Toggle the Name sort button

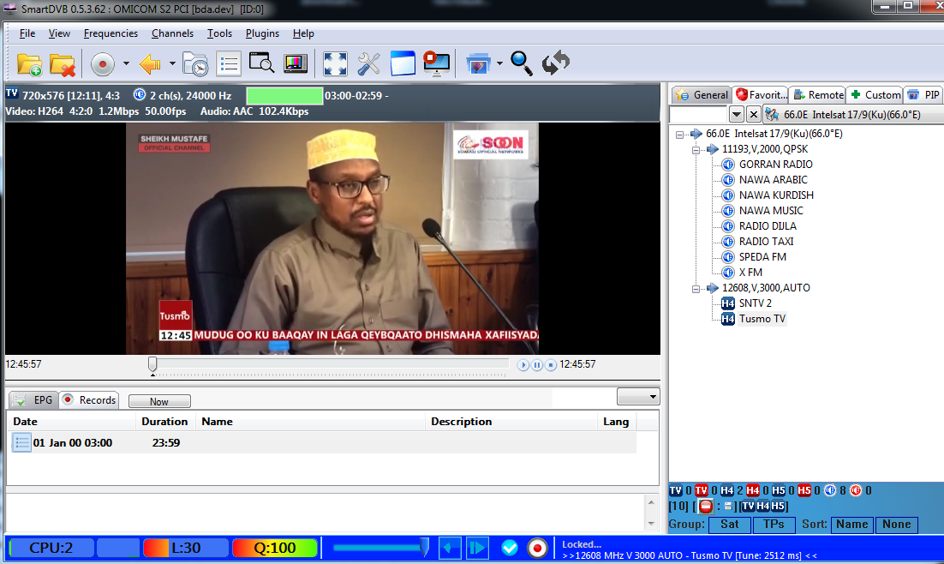pyautogui.click(x=851, y=525)
